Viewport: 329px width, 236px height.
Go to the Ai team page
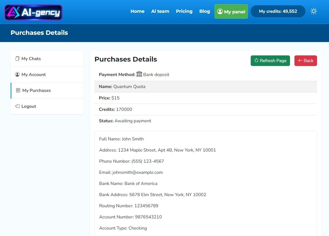click(160, 11)
